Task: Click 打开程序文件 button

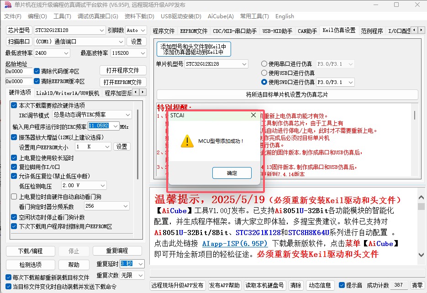Action: (123, 70)
